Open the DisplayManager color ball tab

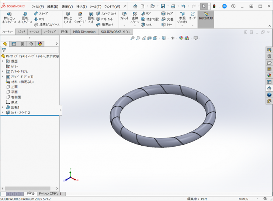point(40,44)
